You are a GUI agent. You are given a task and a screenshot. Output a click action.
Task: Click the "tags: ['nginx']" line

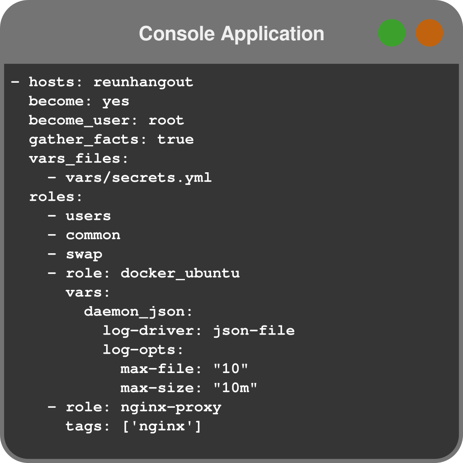133,427
